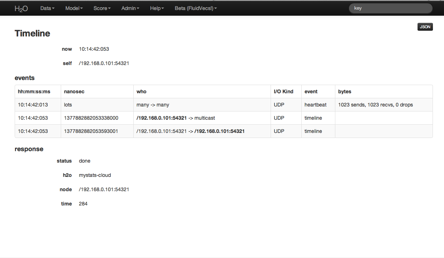Click the key search input field
The height and width of the screenshot is (258, 444).
coord(390,8)
